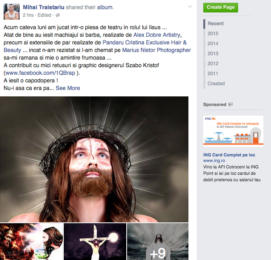Click the public globe audience icon
Screen dimensions: 271x260
tap(58, 15)
